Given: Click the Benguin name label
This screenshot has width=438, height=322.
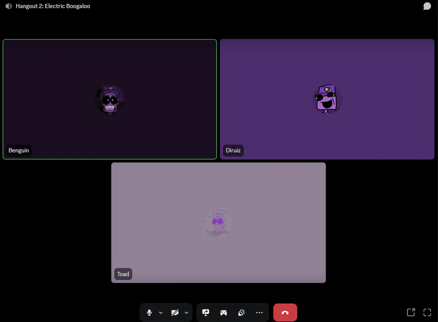Looking at the screenshot, I should pyautogui.click(x=18, y=150).
